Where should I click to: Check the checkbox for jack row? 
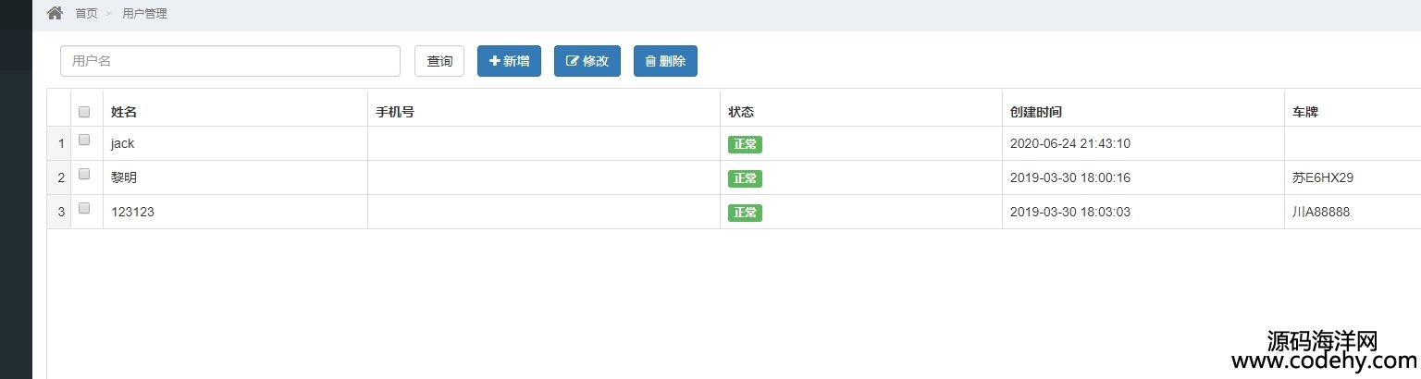[x=84, y=141]
